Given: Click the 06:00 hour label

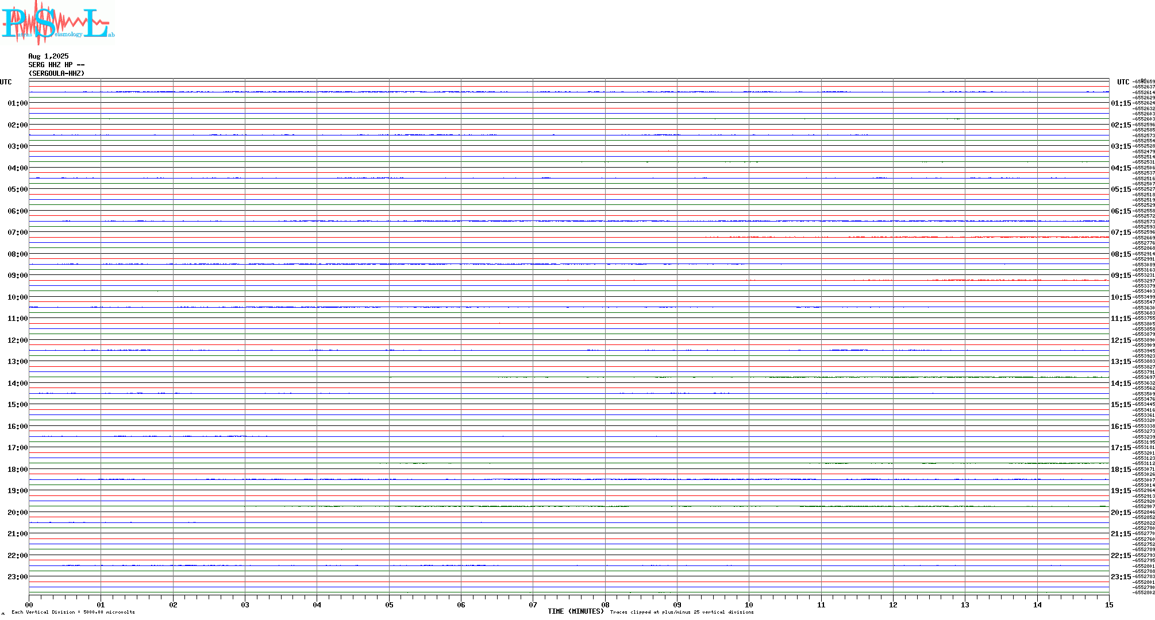Looking at the screenshot, I should 18,211.
